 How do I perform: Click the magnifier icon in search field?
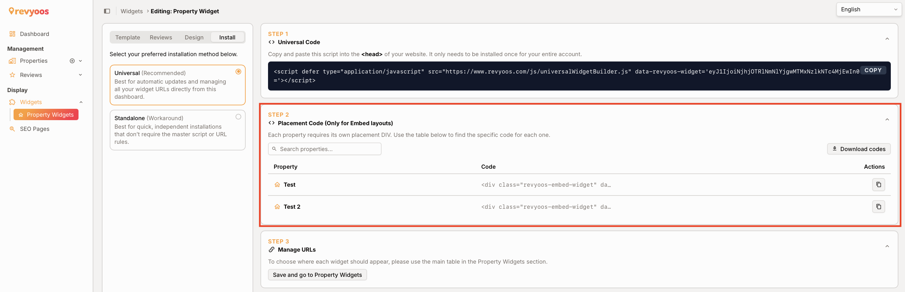tap(274, 149)
